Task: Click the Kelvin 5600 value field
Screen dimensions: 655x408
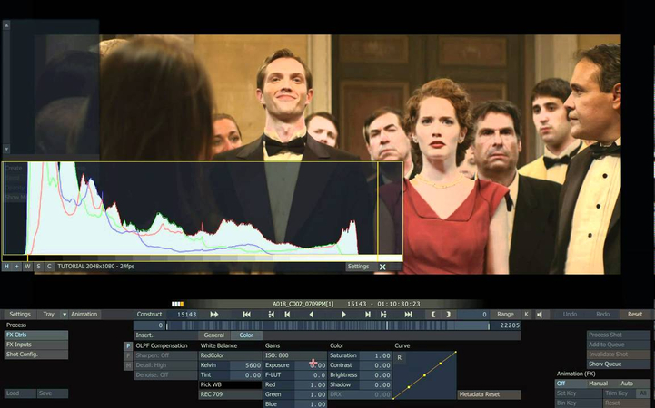Action: tap(246, 365)
